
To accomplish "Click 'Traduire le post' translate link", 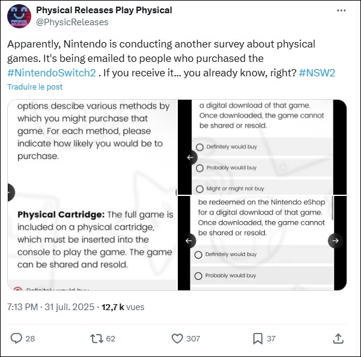I will click(35, 87).
